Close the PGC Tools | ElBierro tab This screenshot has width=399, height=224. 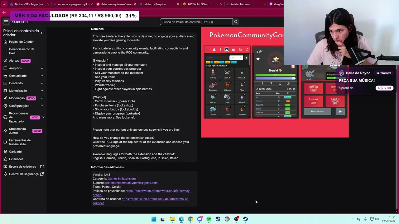click(x=221, y=4)
